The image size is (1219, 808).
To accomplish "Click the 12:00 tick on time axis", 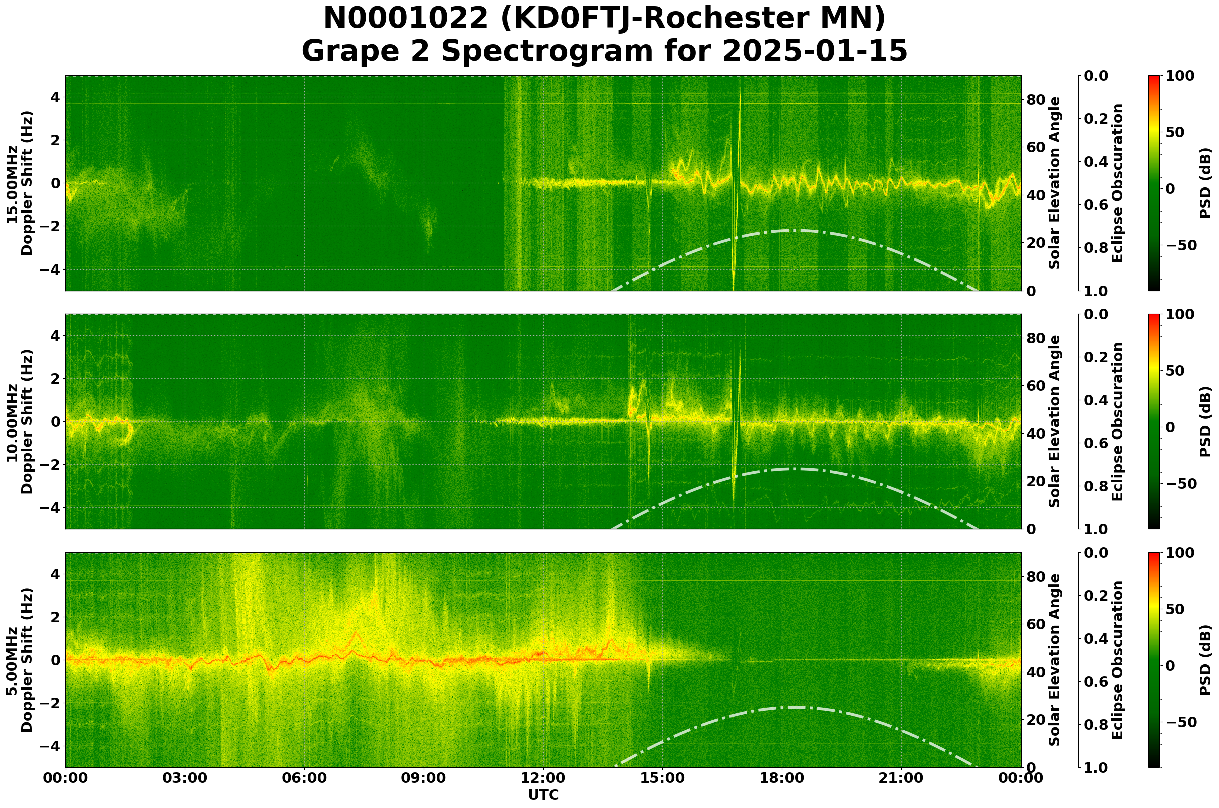I will [543, 778].
